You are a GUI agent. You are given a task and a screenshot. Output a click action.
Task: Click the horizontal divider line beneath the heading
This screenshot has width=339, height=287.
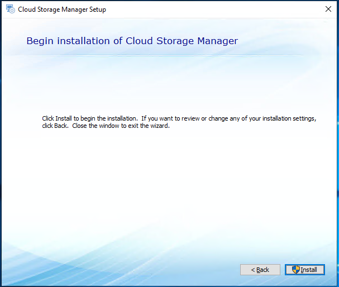click(156, 55)
